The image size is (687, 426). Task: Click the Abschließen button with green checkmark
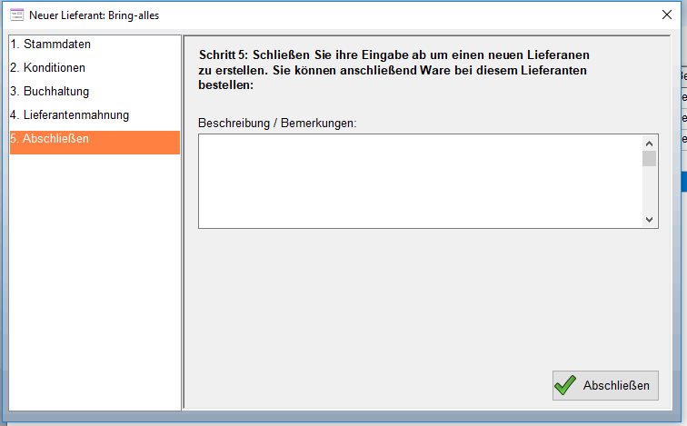click(x=605, y=385)
